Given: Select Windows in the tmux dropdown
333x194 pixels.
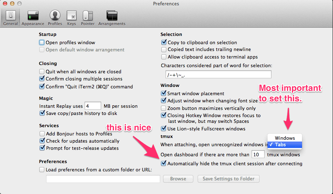Looking at the screenshot, I should [x=285, y=138].
